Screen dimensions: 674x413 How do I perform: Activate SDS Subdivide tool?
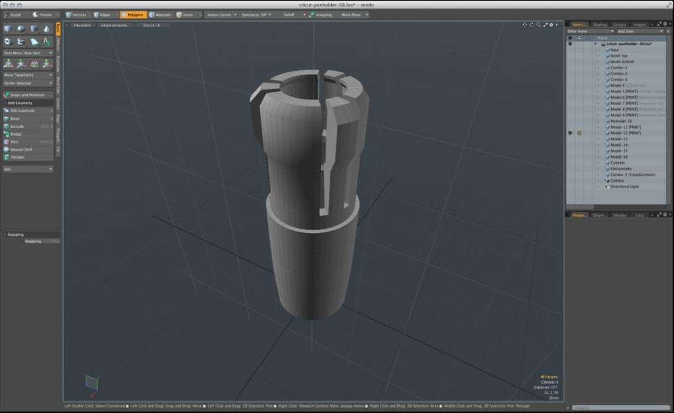tap(28, 111)
